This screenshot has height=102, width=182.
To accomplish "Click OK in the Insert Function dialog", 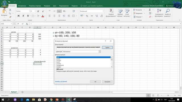I will point(95,82).
